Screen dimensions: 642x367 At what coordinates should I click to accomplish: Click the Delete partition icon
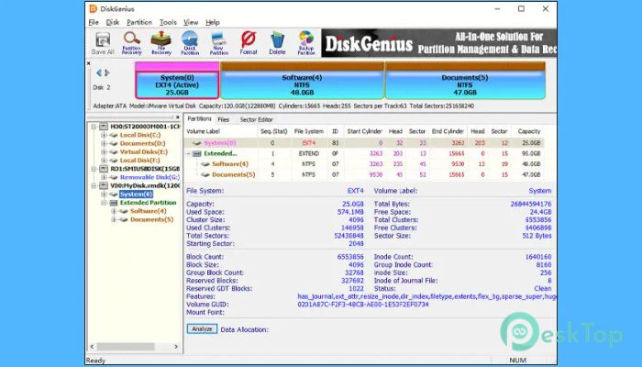coord(277,43)
